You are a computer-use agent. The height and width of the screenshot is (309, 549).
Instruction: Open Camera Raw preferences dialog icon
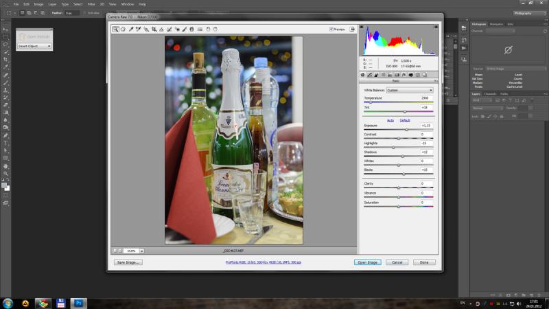(200, 30)
